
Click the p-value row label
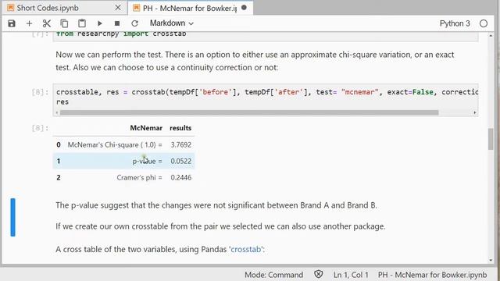coord(147,161)
